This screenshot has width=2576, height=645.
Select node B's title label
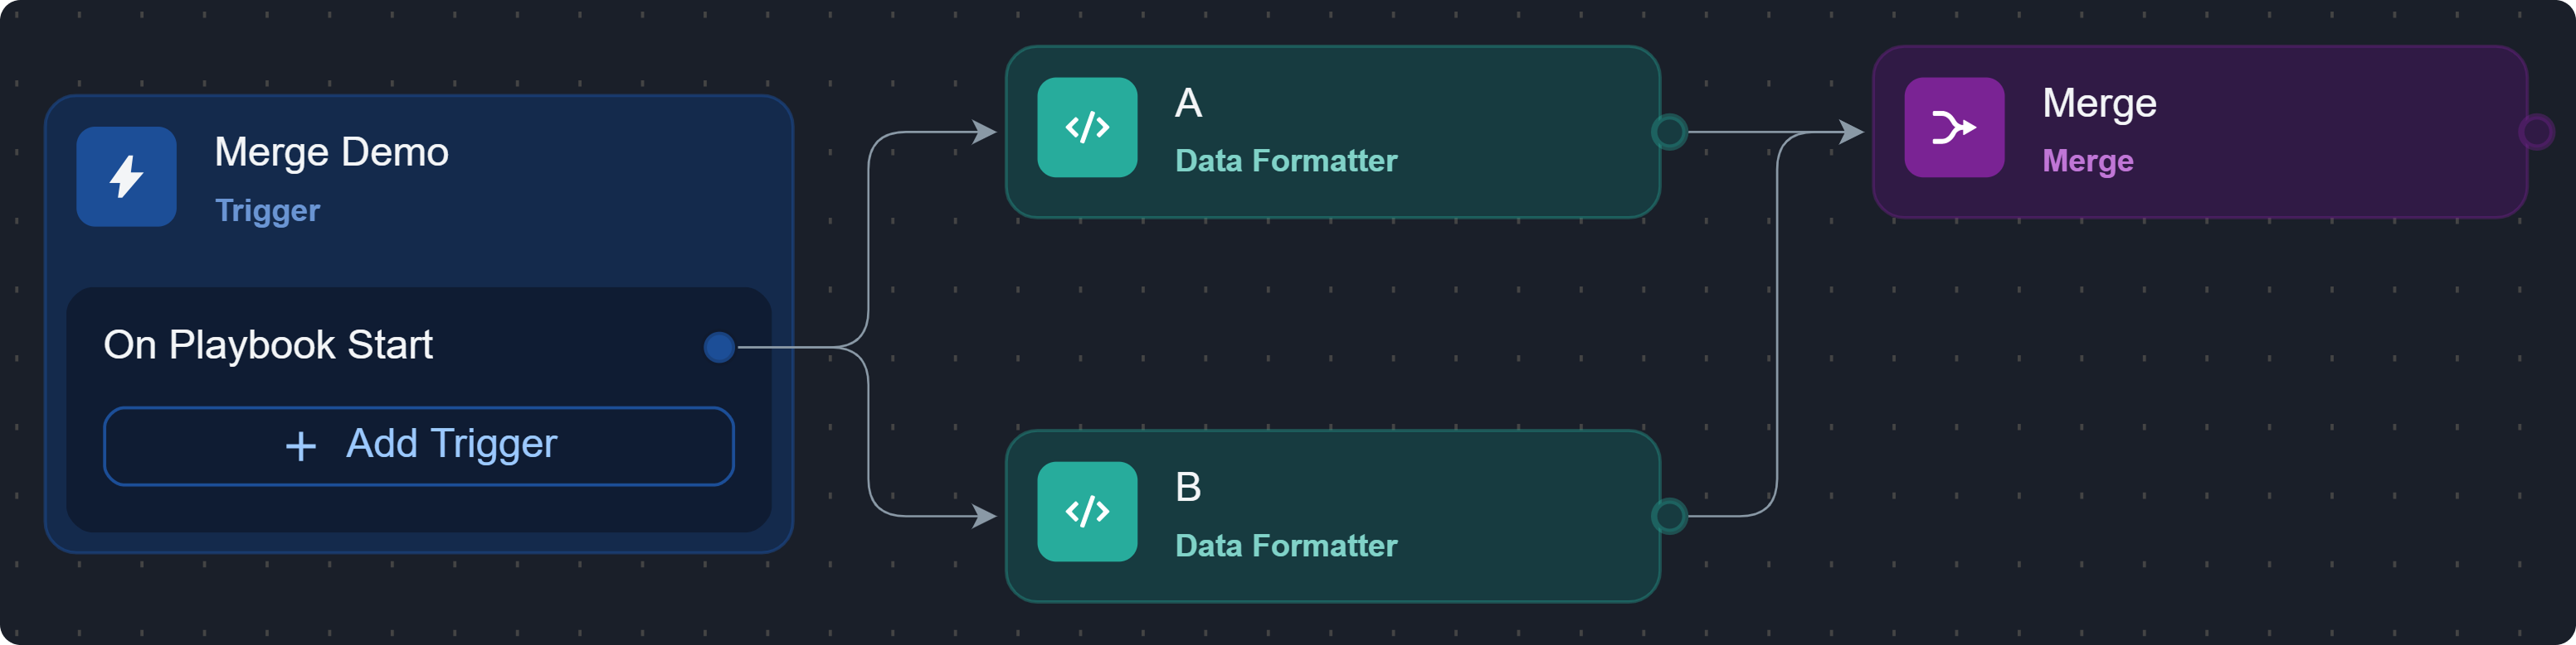(1188, 489)
